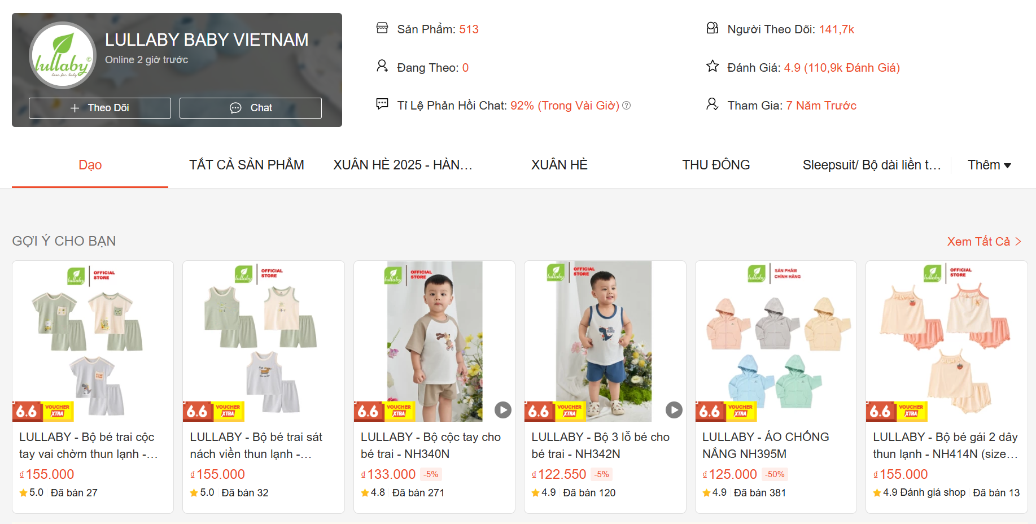Click the Đang Theo person icon

(x=382, y=66)
